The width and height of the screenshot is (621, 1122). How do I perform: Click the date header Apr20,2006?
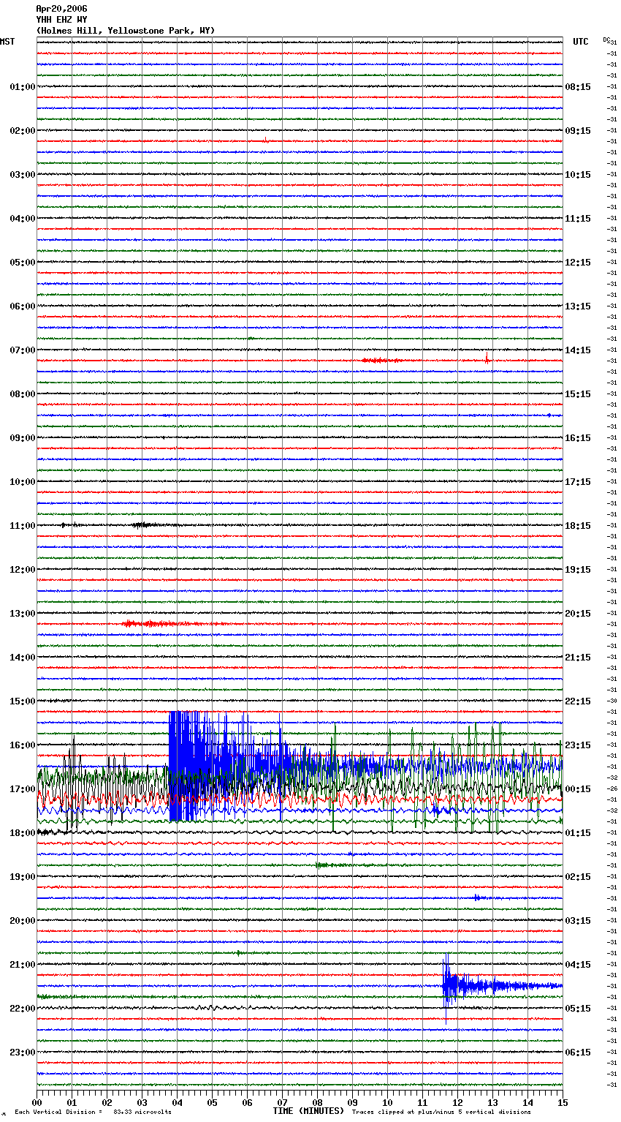pyautogui.click(x=61, y=9)
